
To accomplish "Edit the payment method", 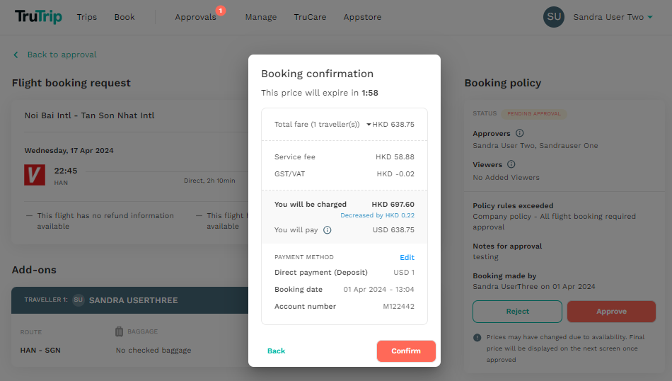I will point(407,258).
